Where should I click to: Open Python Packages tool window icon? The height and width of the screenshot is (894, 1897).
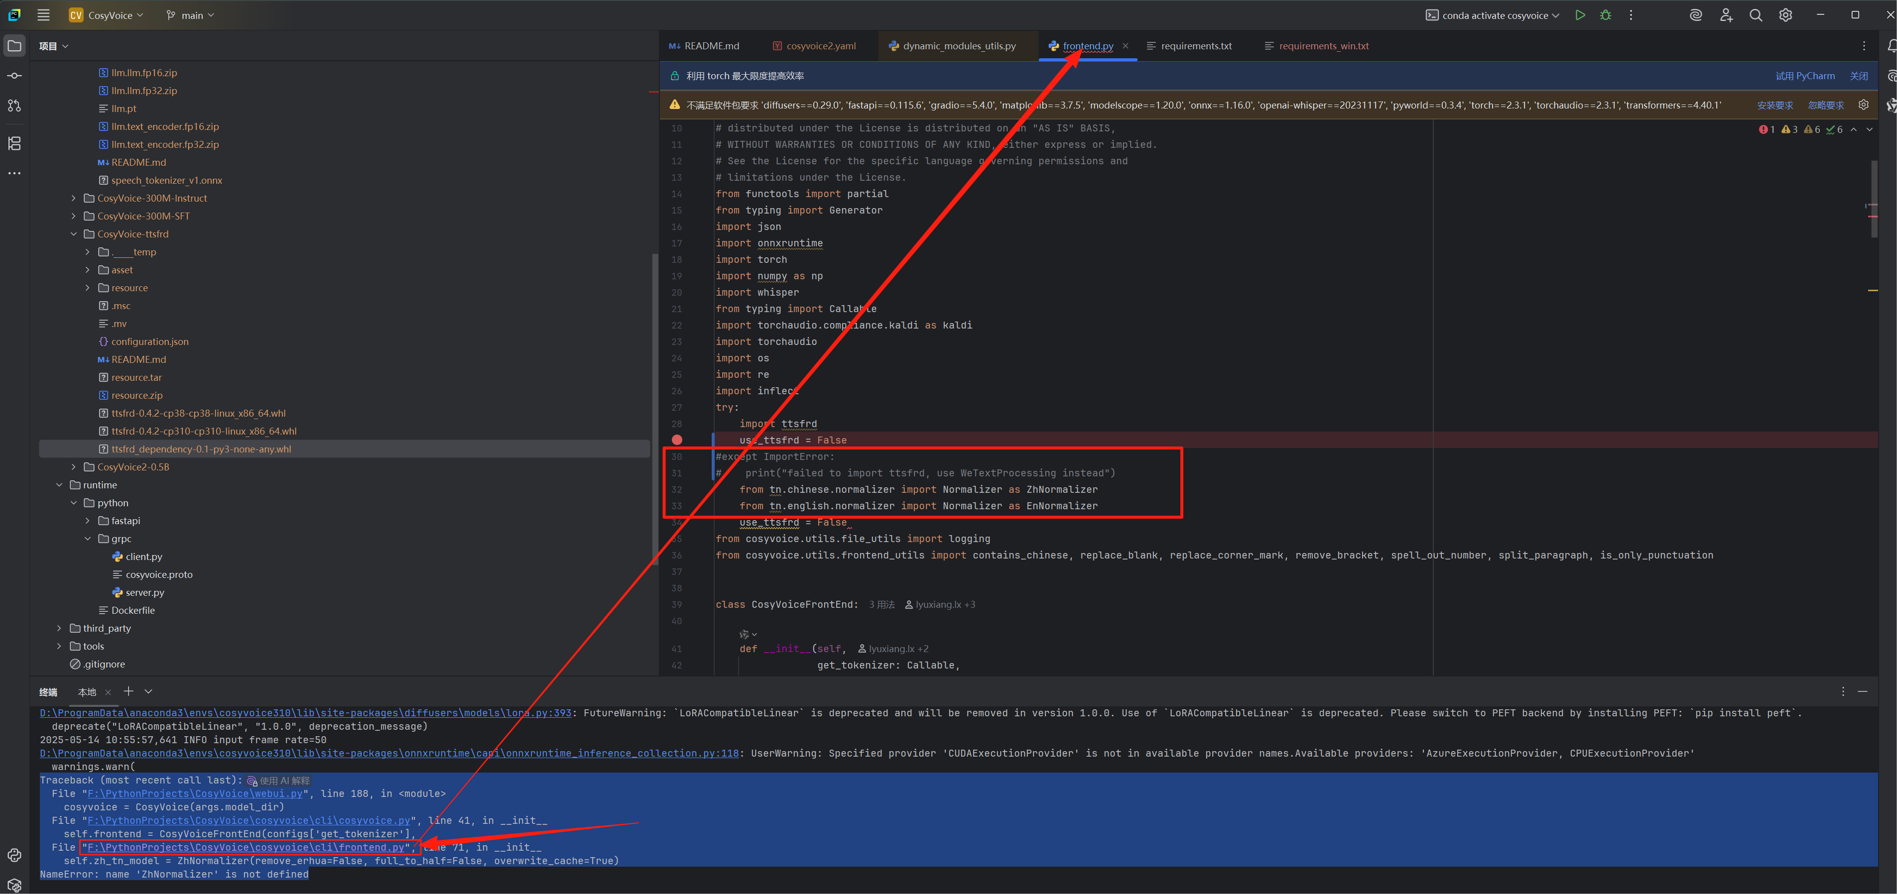14,885
